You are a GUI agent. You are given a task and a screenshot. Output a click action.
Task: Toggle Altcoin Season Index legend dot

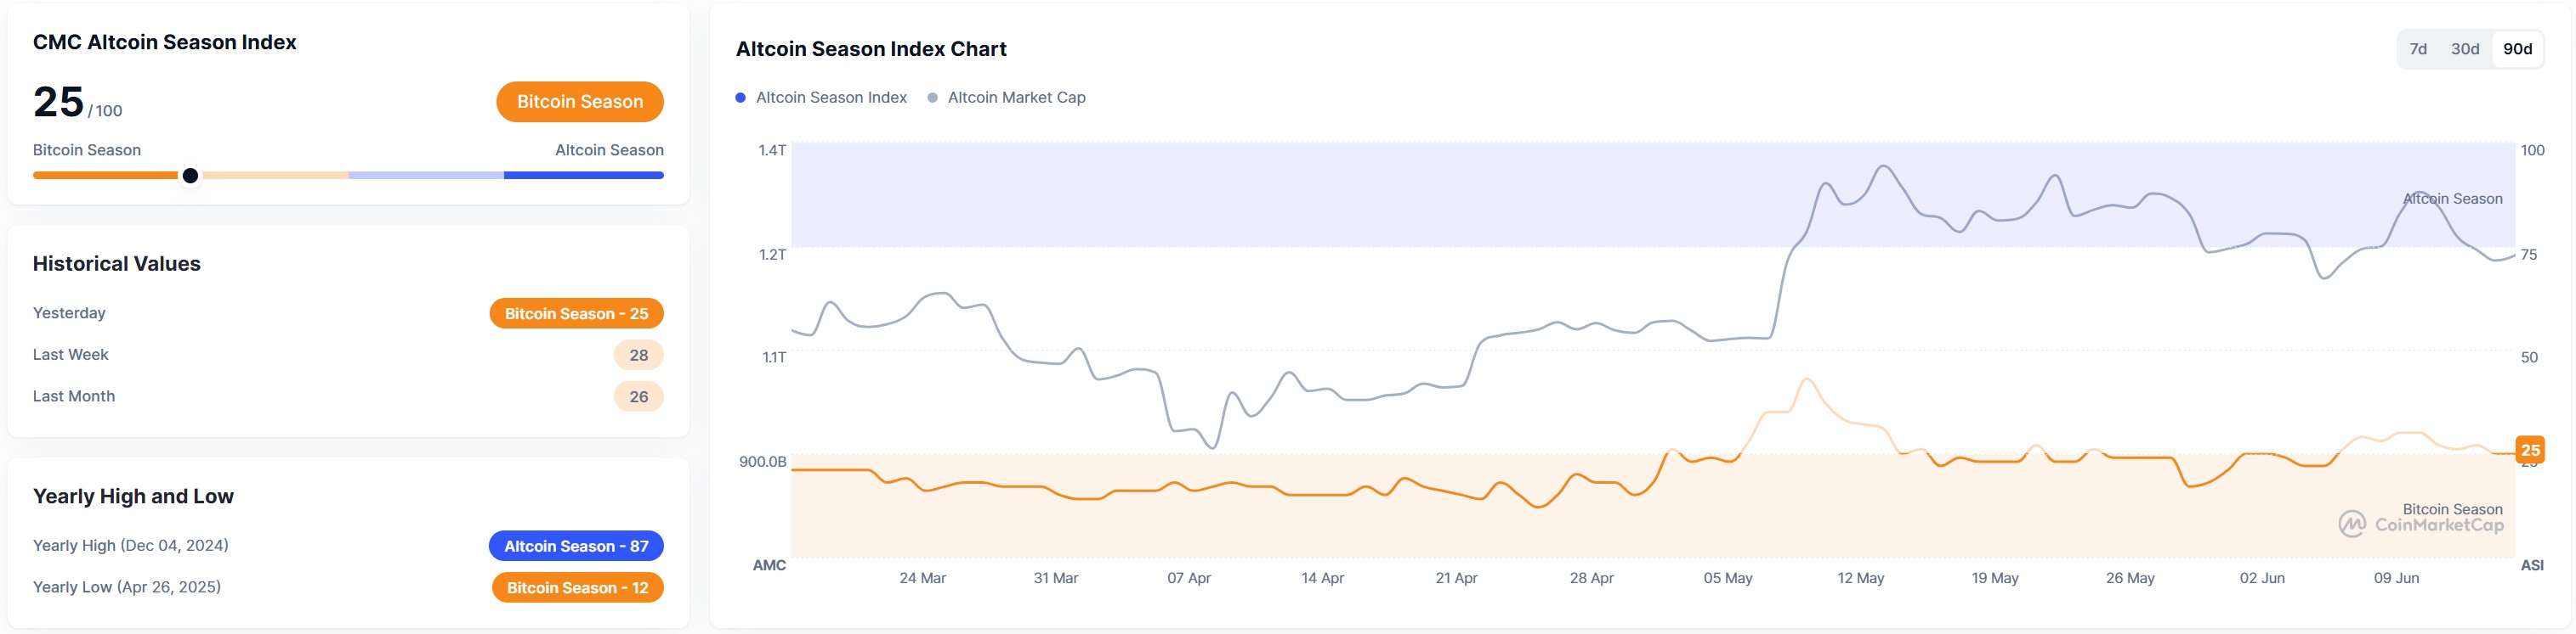[x=741, y=98]
